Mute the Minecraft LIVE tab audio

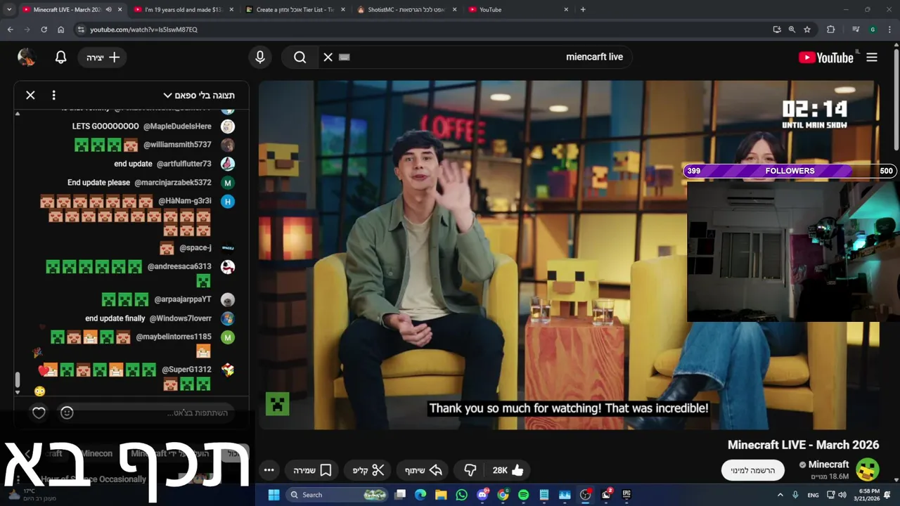[108, 10]
